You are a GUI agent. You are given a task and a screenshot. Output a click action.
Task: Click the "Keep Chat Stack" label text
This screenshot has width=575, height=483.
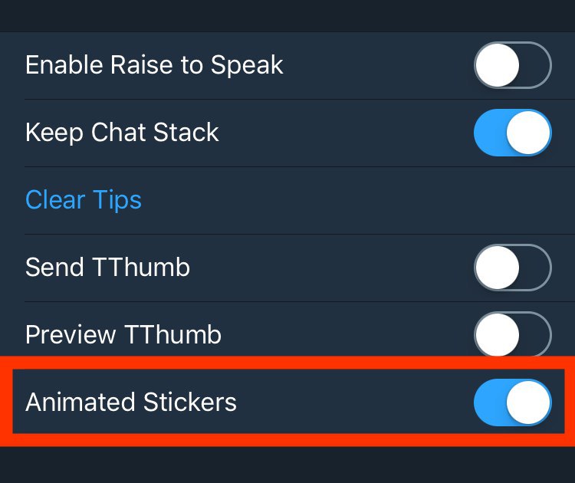(x=122, y=133)
